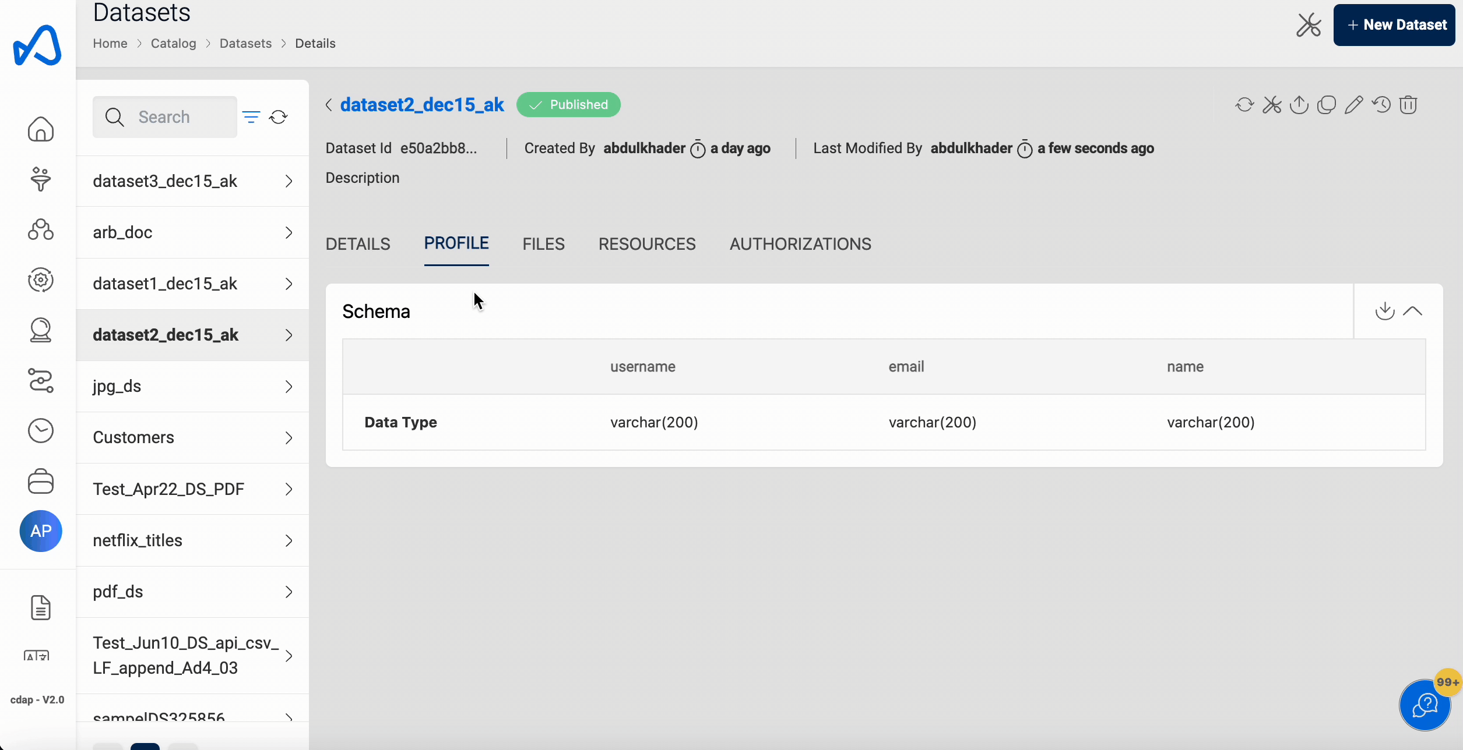Click the history/restore icon in toolbar
Viewport: 1463px width, 750px height.
point(1381,104)
